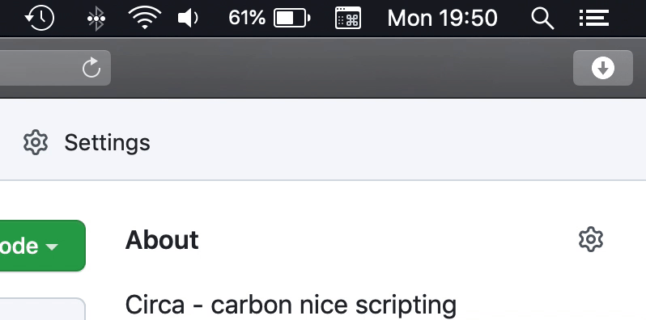Open Notification Center list icon
Image resolution: width=646 pixels, height=320 pixels.
click(x=593, y=19)
